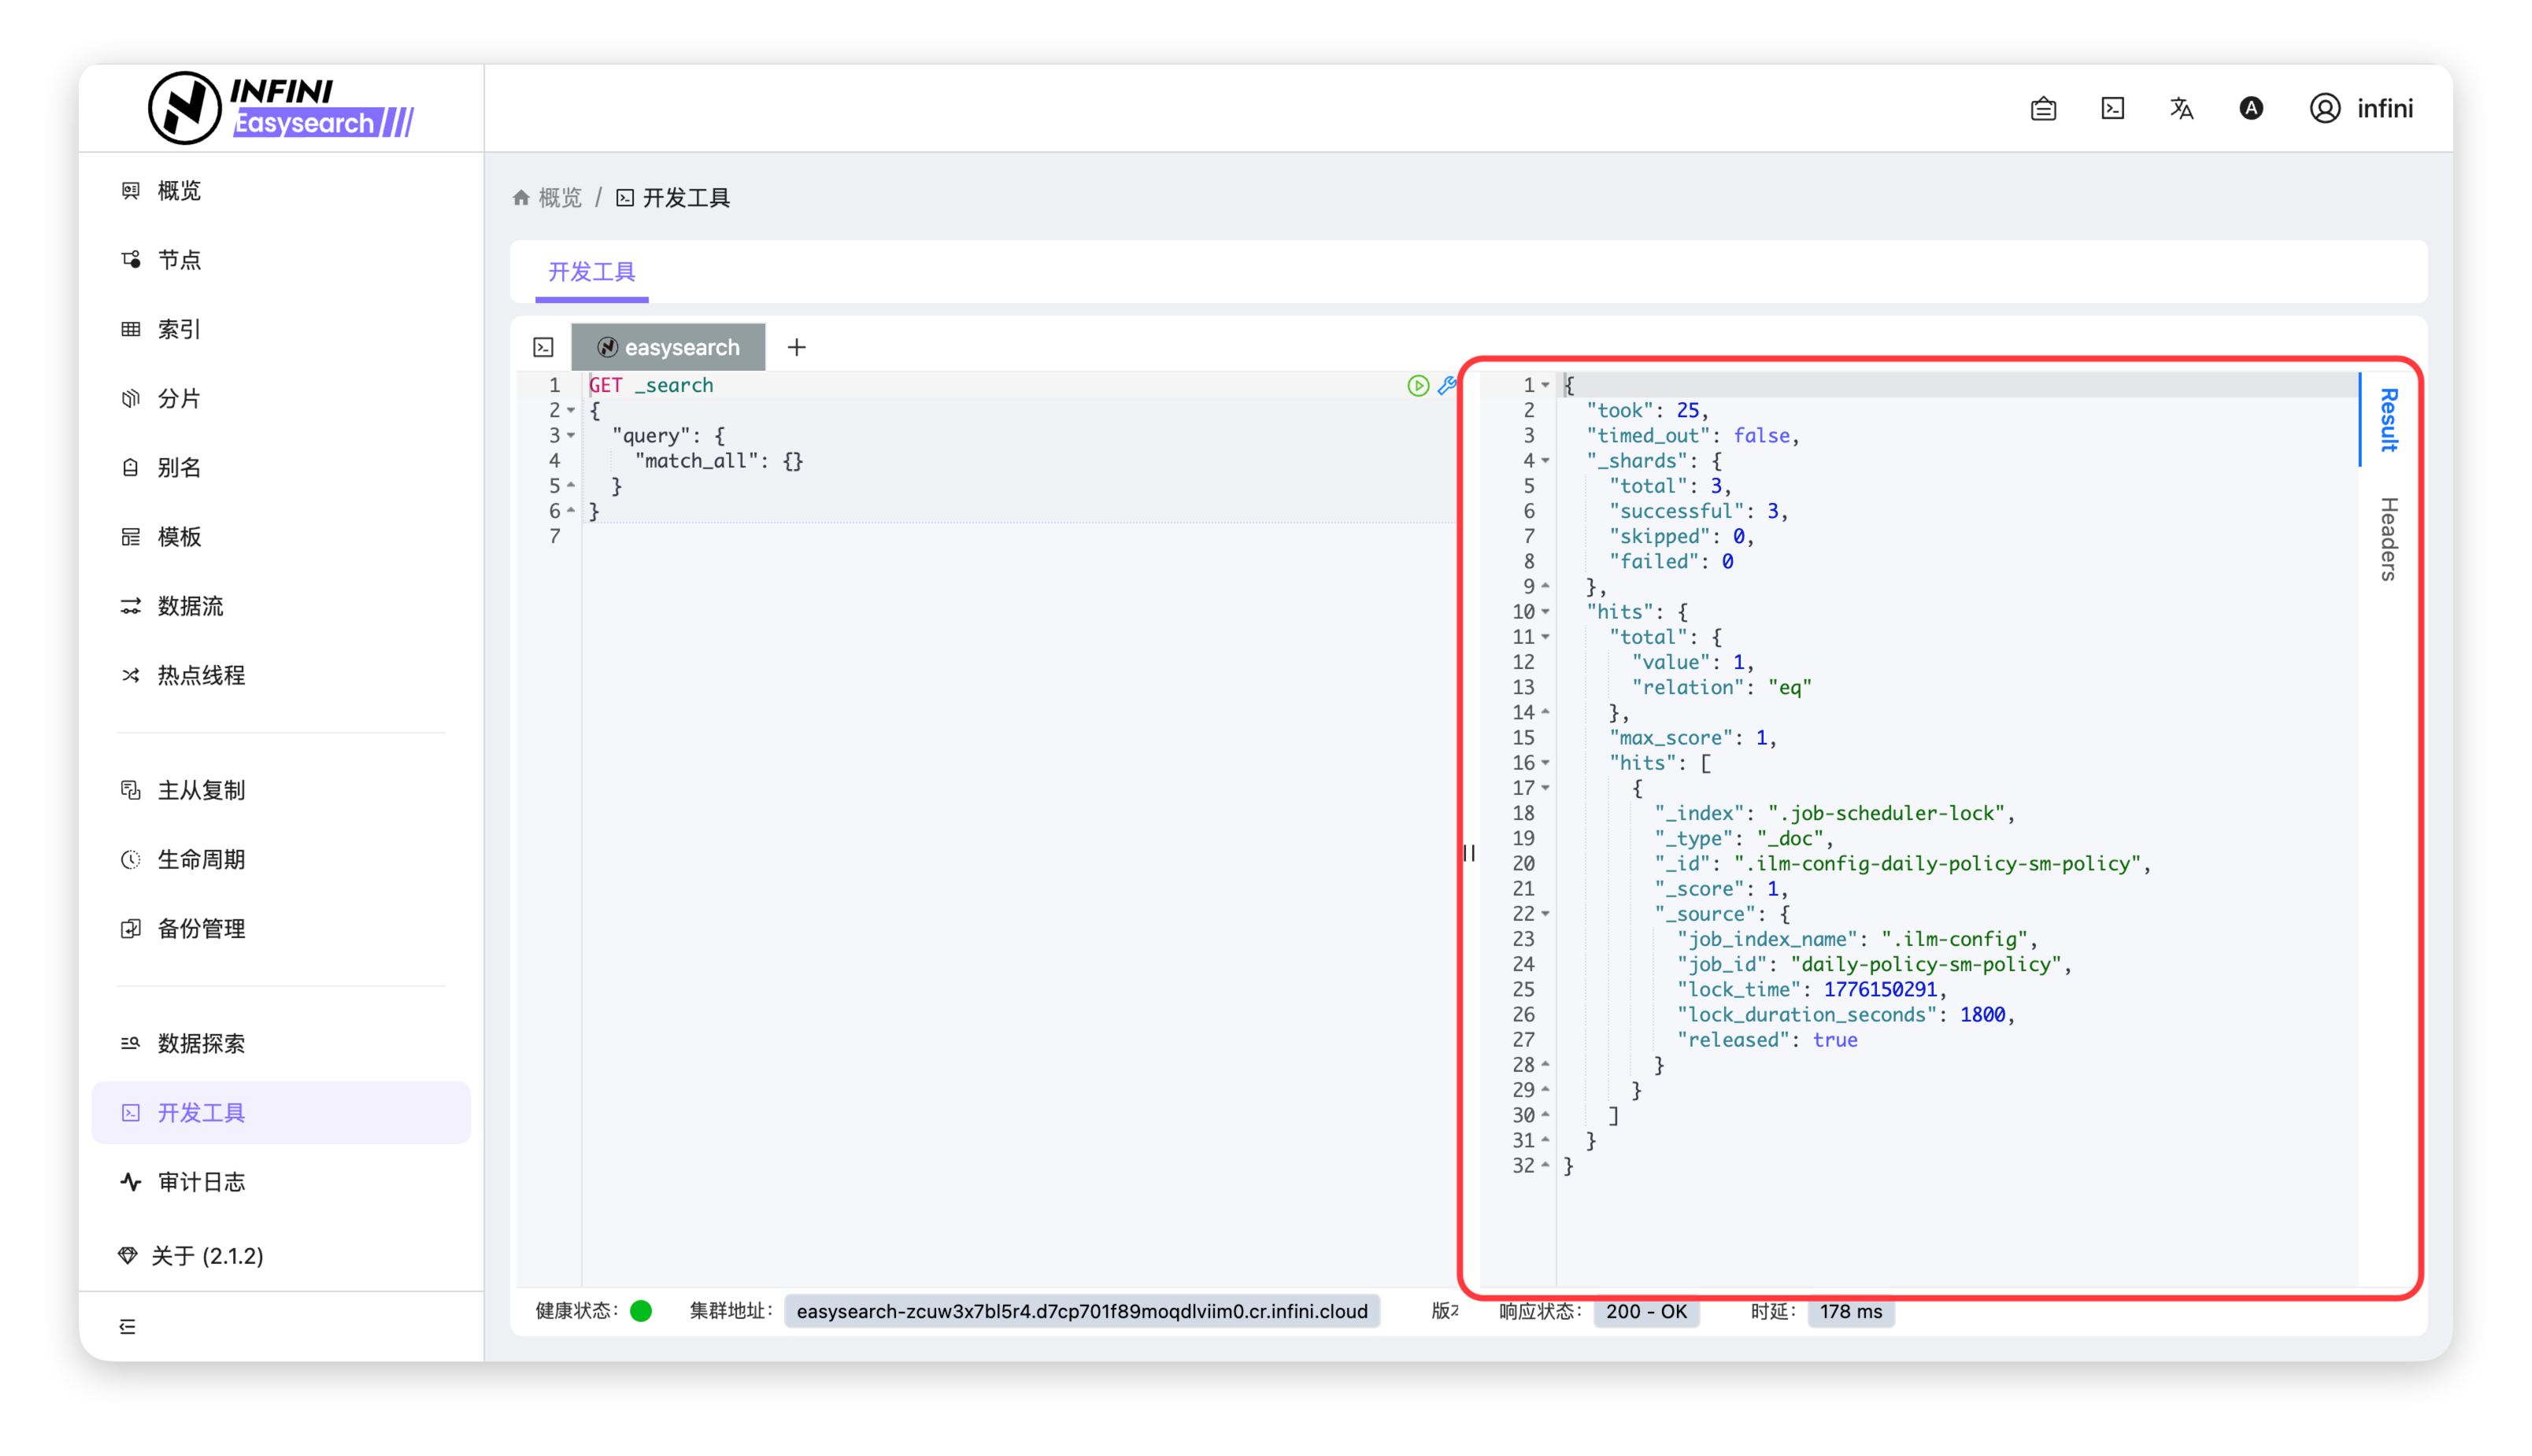
Task: Collapse the "_source" object at line 22
Action: point(1545,914)
